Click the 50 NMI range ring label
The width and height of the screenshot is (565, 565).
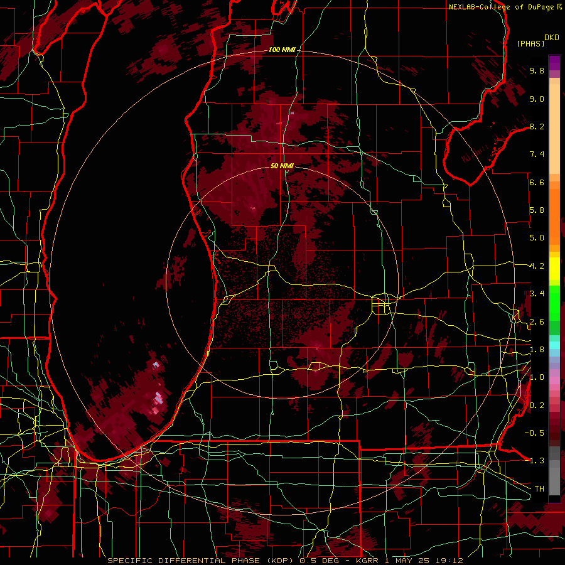pyautogui.click(x=282, y=166)
